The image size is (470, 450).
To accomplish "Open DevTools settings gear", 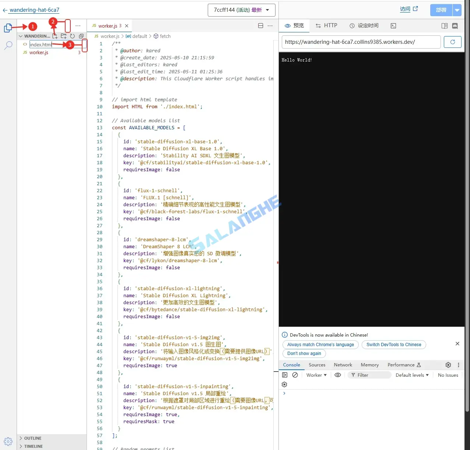I will click(x=448, y=365).
